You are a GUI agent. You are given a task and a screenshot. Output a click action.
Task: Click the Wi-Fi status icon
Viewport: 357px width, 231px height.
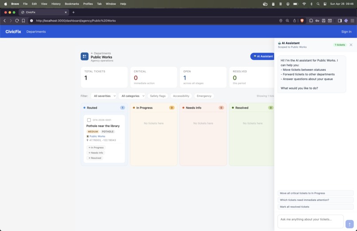tap(304, 4)
